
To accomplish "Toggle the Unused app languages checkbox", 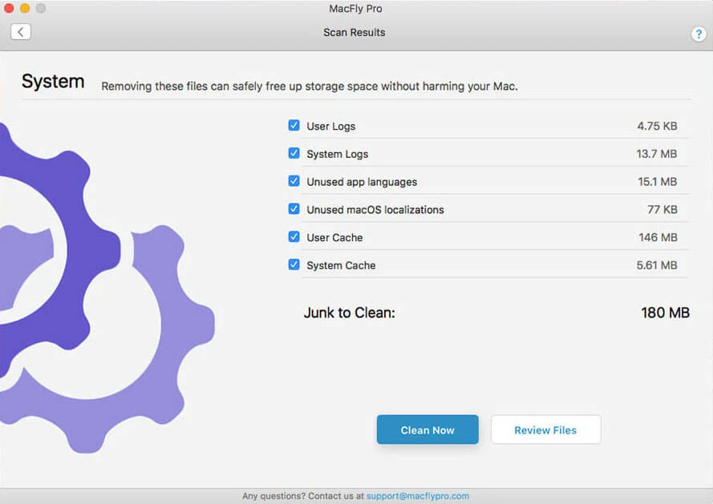I will [294, 181].
